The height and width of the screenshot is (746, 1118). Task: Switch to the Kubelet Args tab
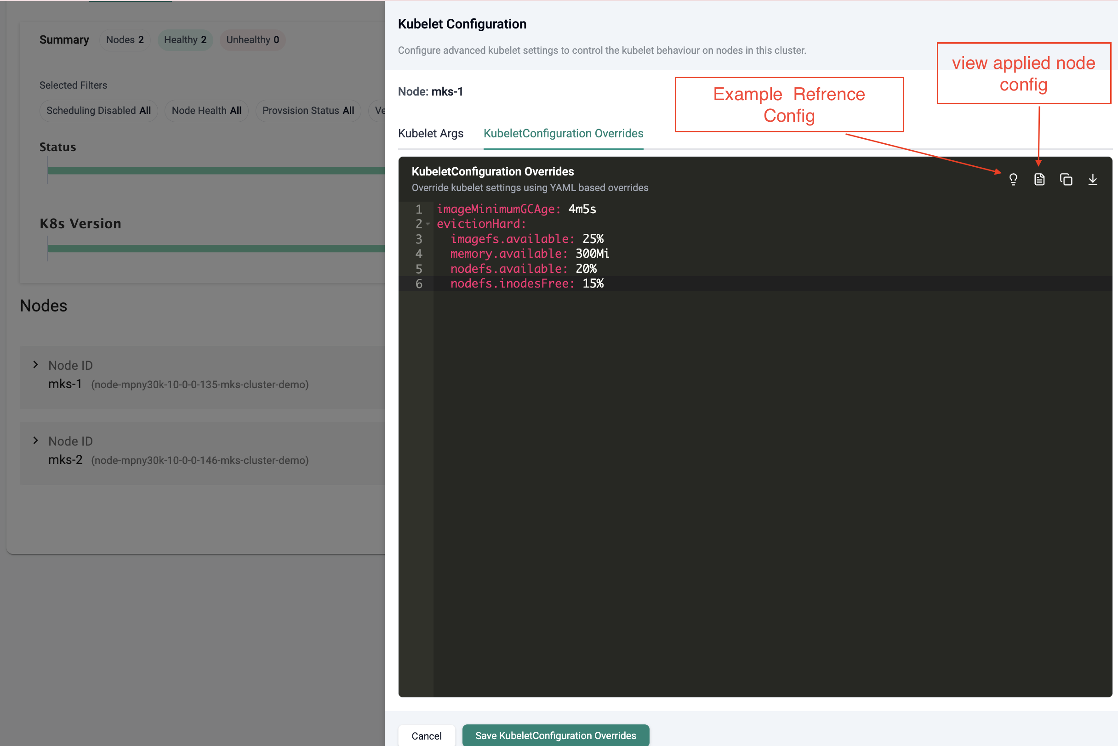pyautogui.click(x=430, y=134)
